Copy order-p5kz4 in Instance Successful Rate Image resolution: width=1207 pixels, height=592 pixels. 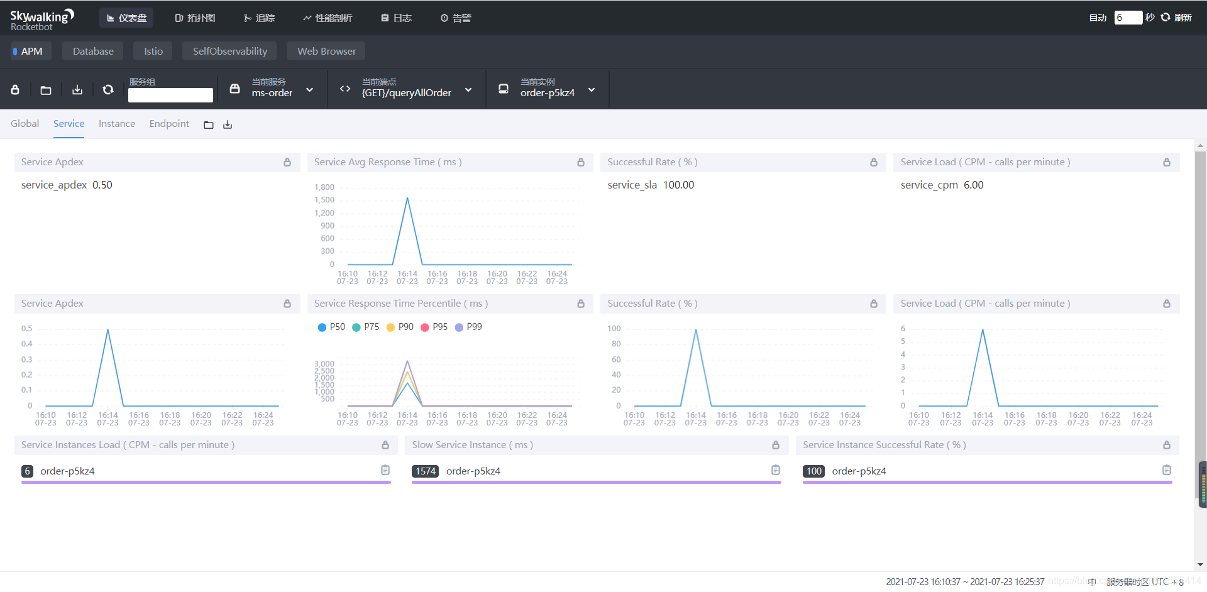tap(1167, 470)
